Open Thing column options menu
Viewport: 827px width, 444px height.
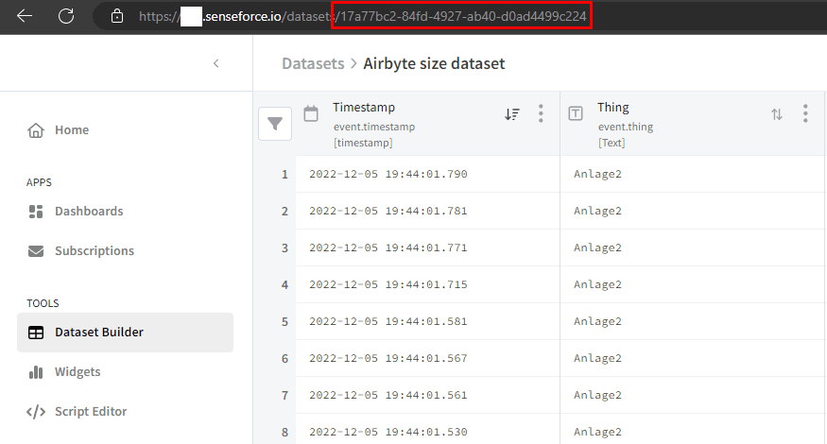805,113
